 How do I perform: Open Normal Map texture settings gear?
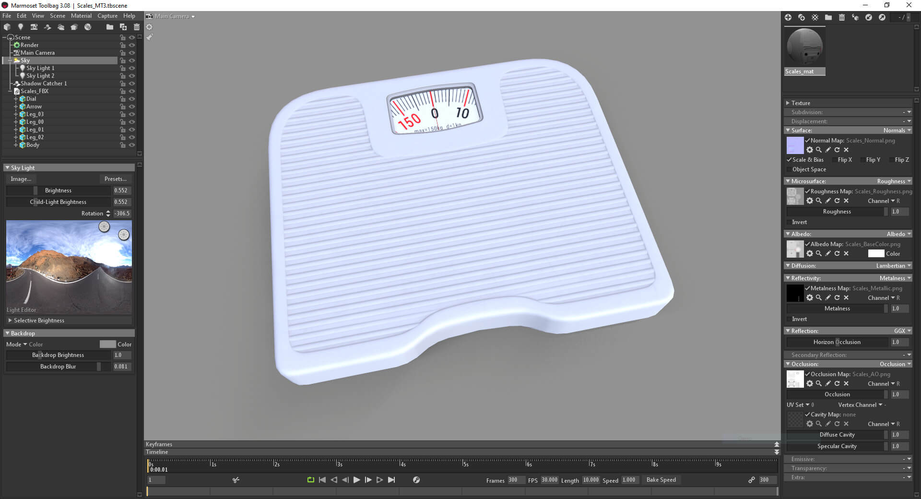810,150
